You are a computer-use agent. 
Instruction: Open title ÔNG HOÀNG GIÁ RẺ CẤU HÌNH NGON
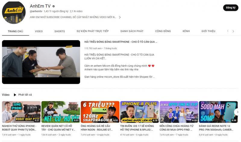pos(97,128)
